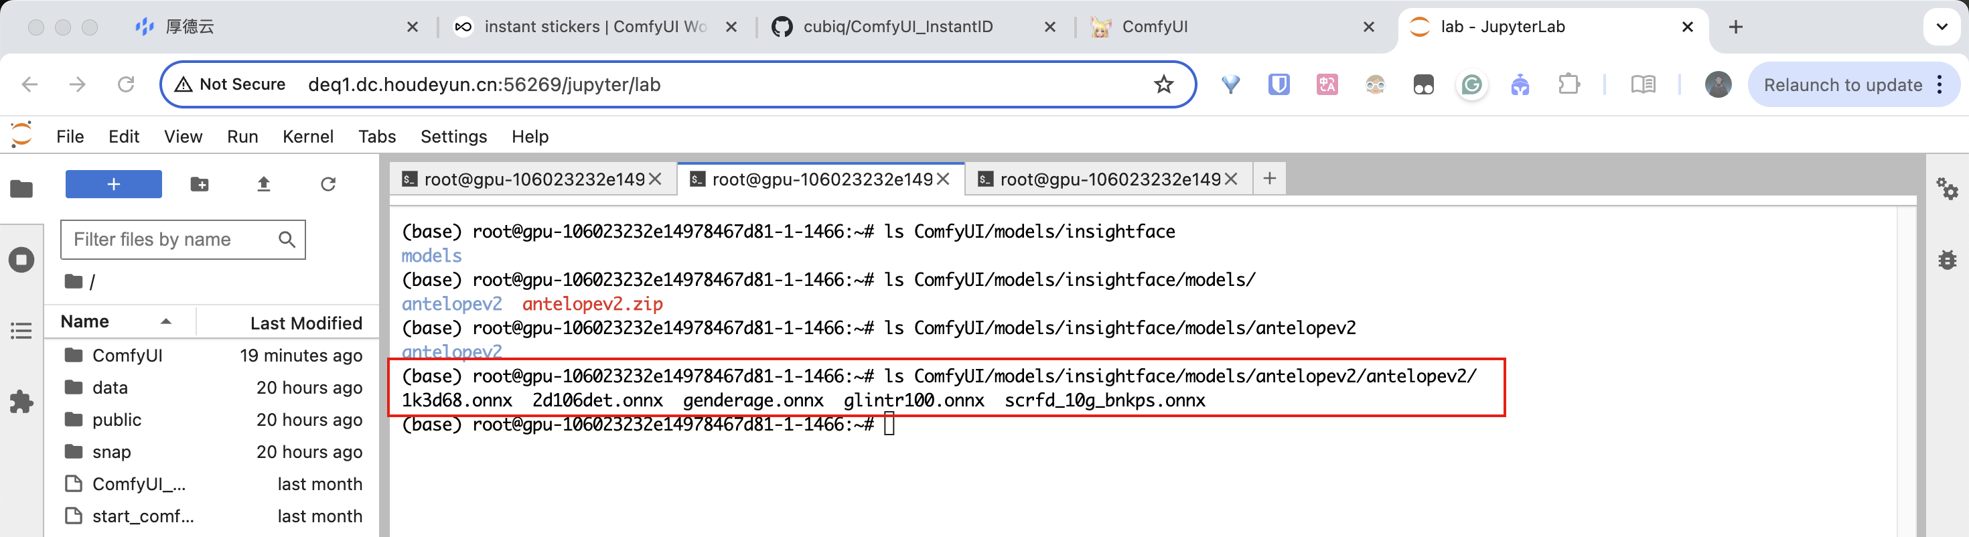This screenshot has width=1969, height=537.
Task: Open the Running Terminals and Kernels sidebar
Action: point(21,260)
